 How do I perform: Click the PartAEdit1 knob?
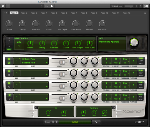[102, 24]
